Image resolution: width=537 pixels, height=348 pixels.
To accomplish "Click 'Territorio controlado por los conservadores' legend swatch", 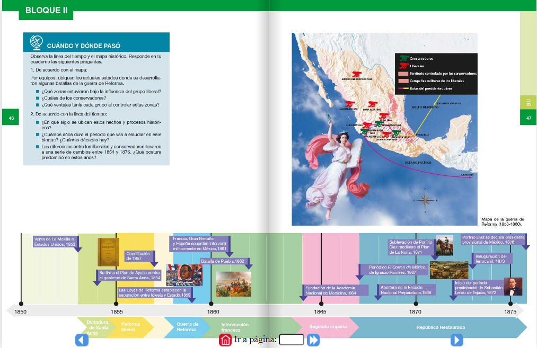I will [x=403, y=74].
